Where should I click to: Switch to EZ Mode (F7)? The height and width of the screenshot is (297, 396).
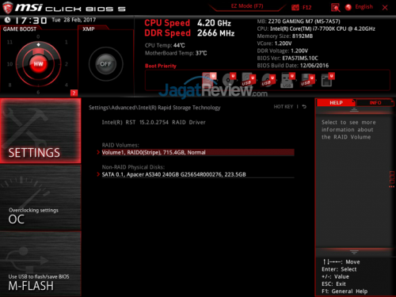pos(247,6)
